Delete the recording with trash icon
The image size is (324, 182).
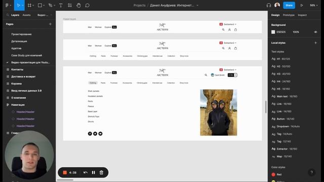pyautogui.click(x=101, y=172)
